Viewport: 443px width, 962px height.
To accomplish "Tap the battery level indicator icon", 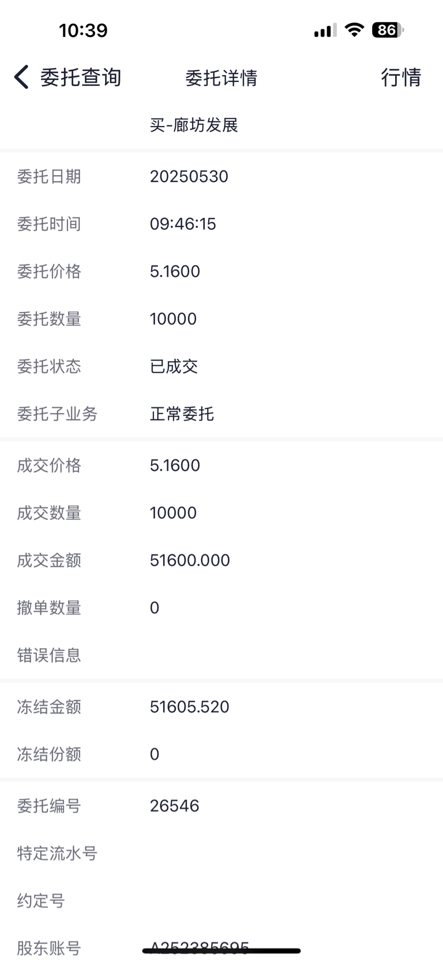I will click(x=388, y=29).
